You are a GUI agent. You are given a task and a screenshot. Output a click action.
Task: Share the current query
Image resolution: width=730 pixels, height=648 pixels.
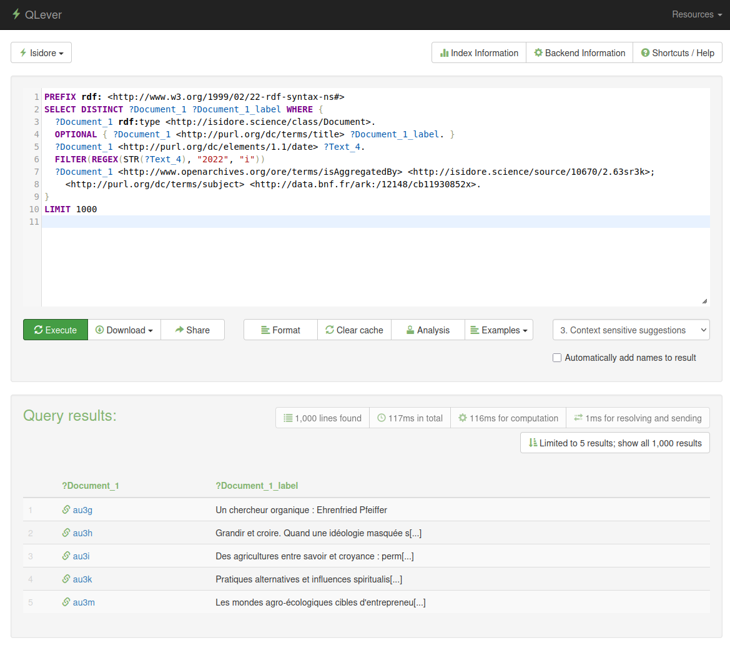(x=192, y=330)
